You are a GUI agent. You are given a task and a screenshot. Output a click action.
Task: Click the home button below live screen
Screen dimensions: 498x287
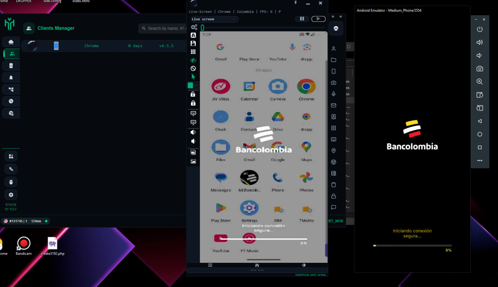(x=257, y=265)
